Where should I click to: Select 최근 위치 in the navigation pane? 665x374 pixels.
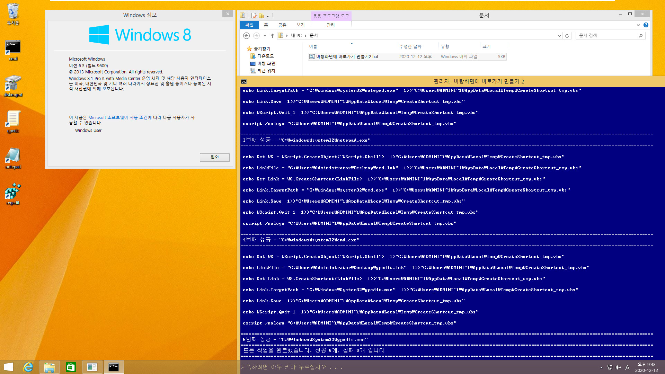(266, 71)
